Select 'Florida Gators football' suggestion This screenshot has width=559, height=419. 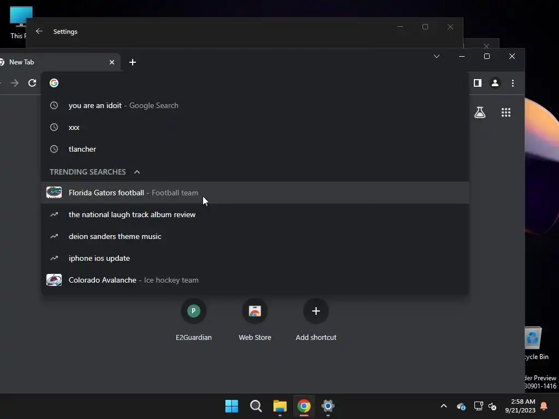pos(255,193)
